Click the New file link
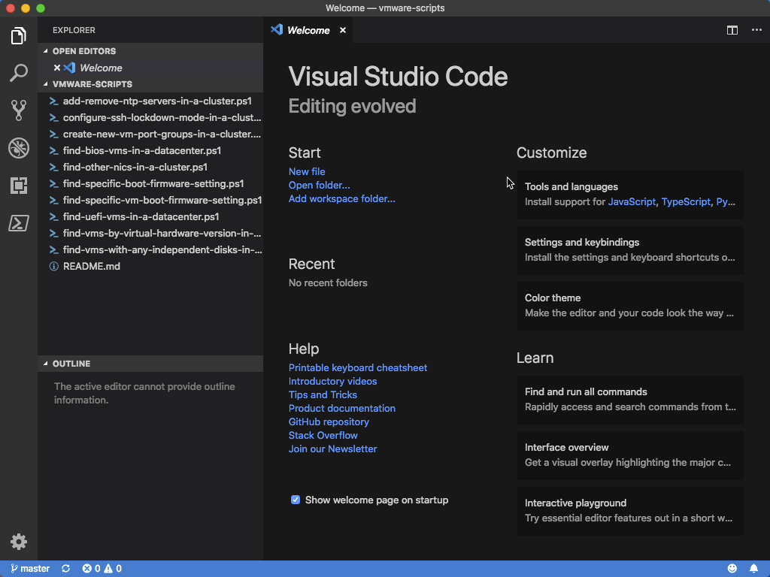 (307, 171)
